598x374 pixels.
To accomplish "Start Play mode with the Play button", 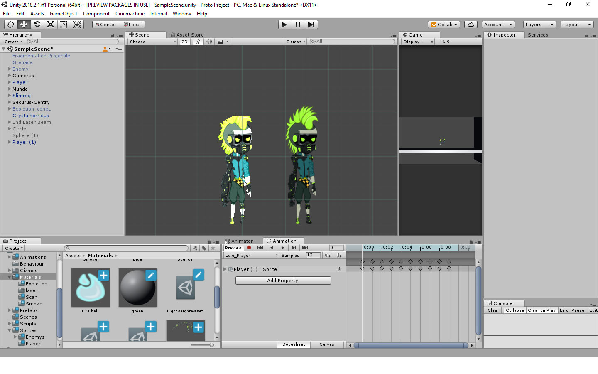I will click(285, 25).
